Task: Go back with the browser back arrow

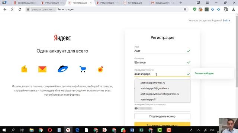Action: pyautogui.click(x=5, y=9)
